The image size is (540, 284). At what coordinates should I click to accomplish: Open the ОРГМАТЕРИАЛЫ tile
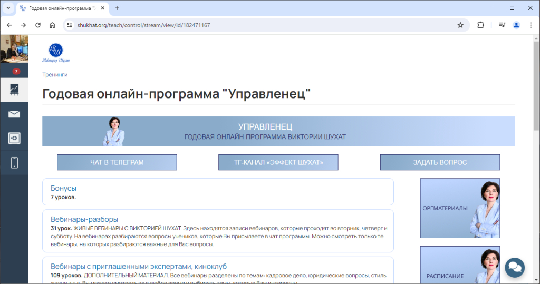click(x=460, y=208)
